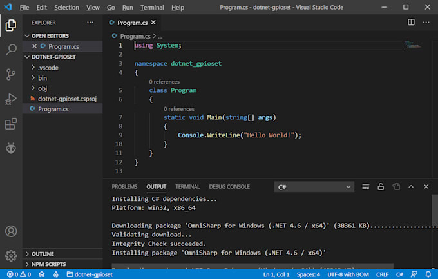Open the Run and Debug view
This screenshot has height=279, width=438.
pyautogui.click(x=11, y=99)
